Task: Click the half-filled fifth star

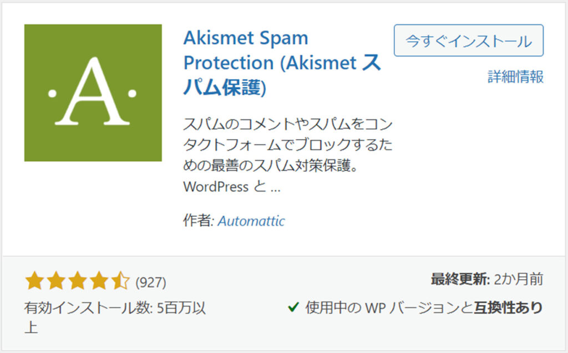Action: (120, 282)
